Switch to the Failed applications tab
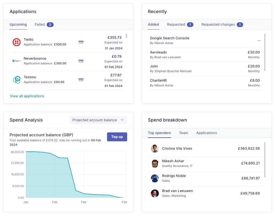275x216 pixels. (44, 25)
